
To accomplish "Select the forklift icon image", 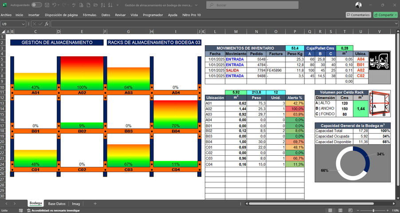I will pyautogui.click(x=380, y=60).
